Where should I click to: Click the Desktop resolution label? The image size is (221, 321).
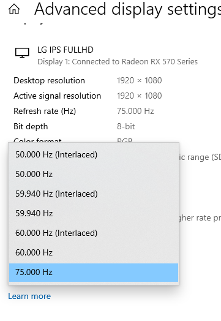tap(49, 80)
